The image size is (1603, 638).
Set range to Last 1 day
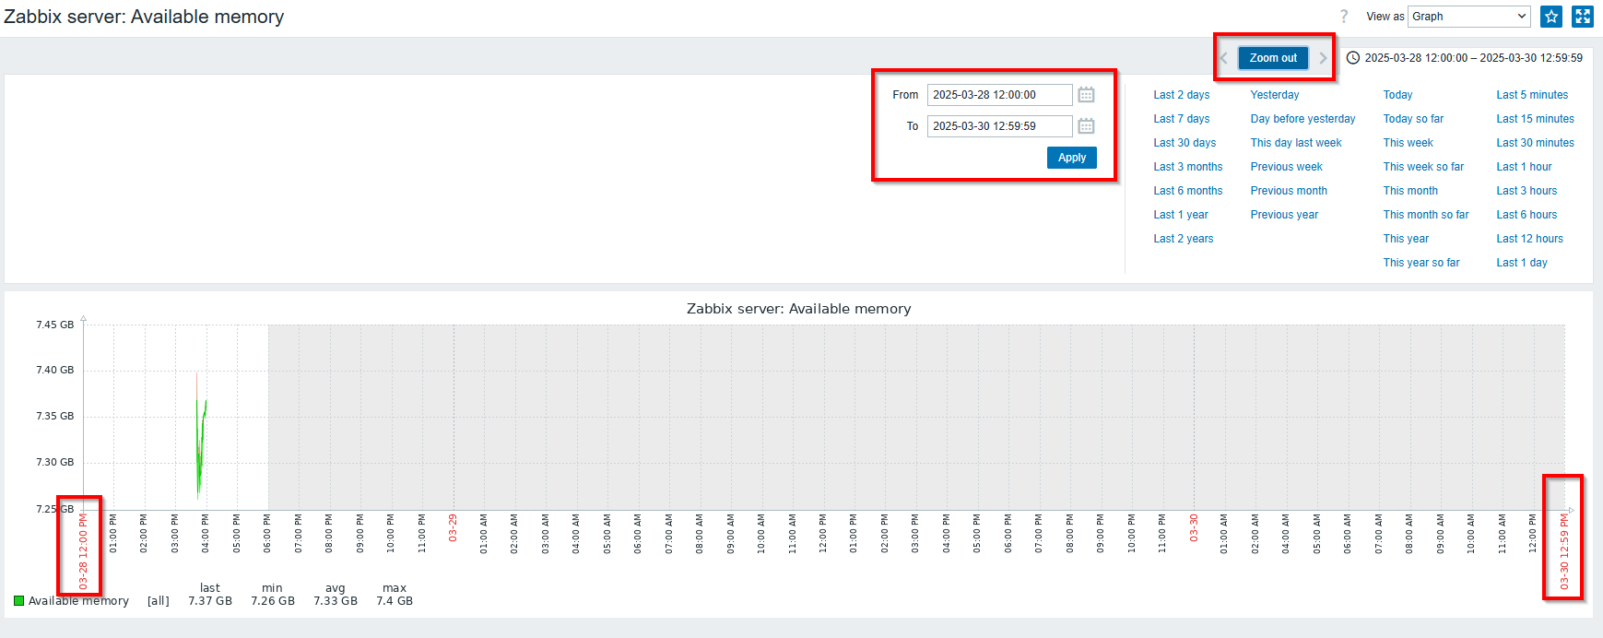[1522, 263]
